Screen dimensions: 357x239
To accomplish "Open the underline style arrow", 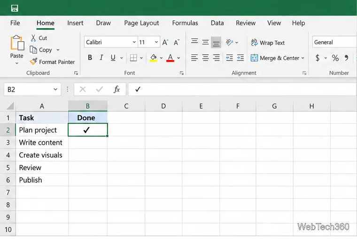I will click(x=121, y=58).
